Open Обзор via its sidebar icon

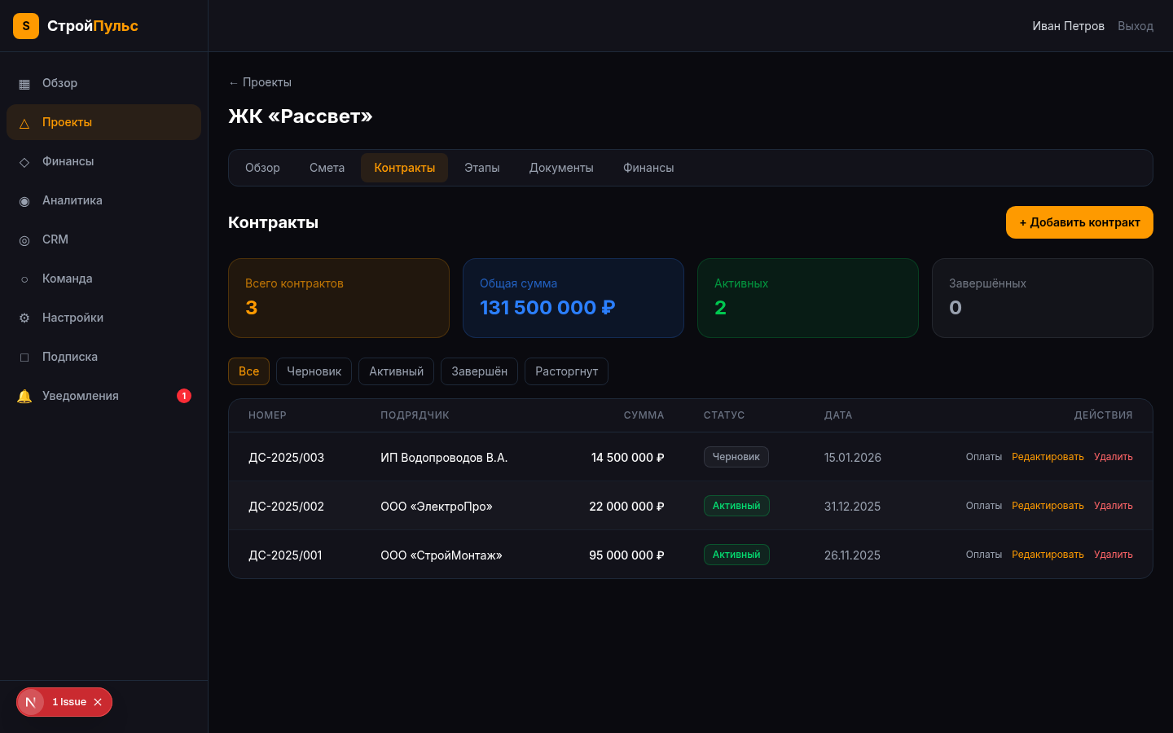click(x=24, y=84)
